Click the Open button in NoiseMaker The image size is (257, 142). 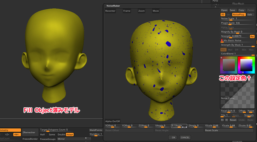point(224,10)
